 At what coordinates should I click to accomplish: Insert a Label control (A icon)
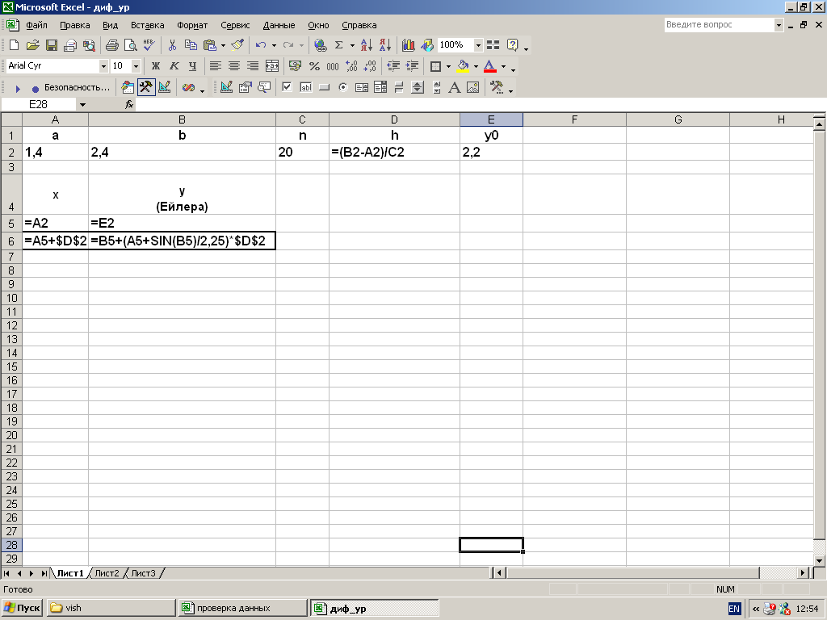click(454, 87)
